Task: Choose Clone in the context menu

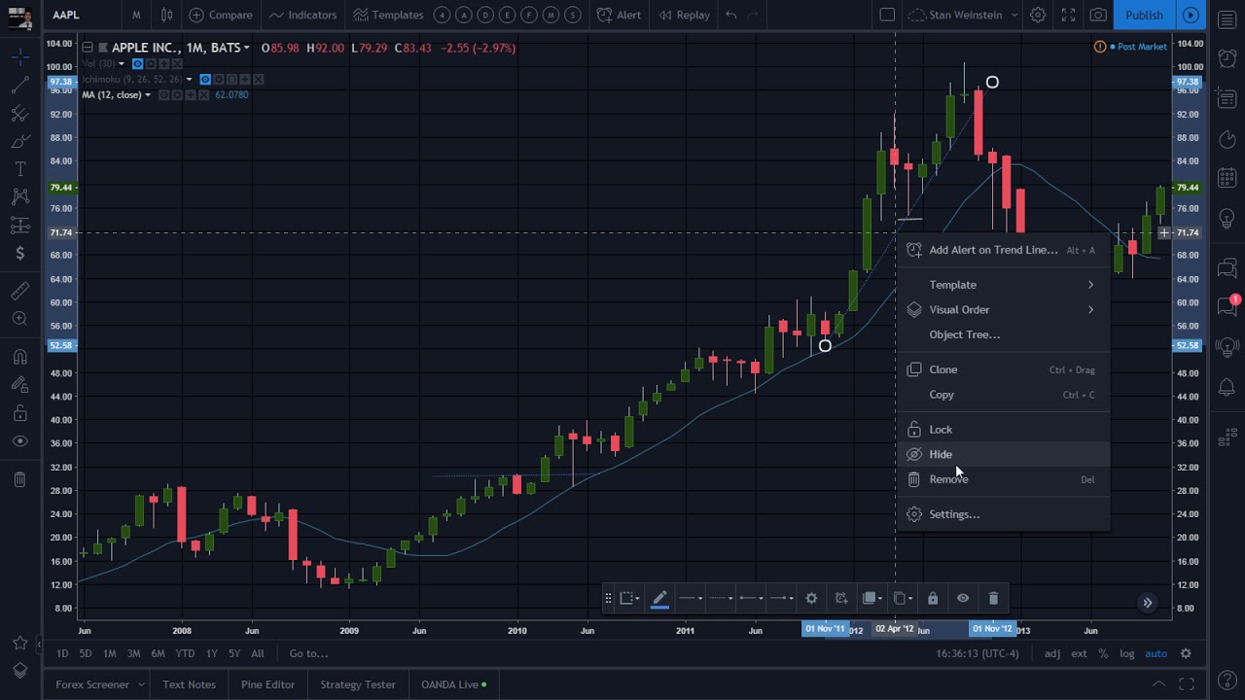Action: click(x=1003, y=369)
